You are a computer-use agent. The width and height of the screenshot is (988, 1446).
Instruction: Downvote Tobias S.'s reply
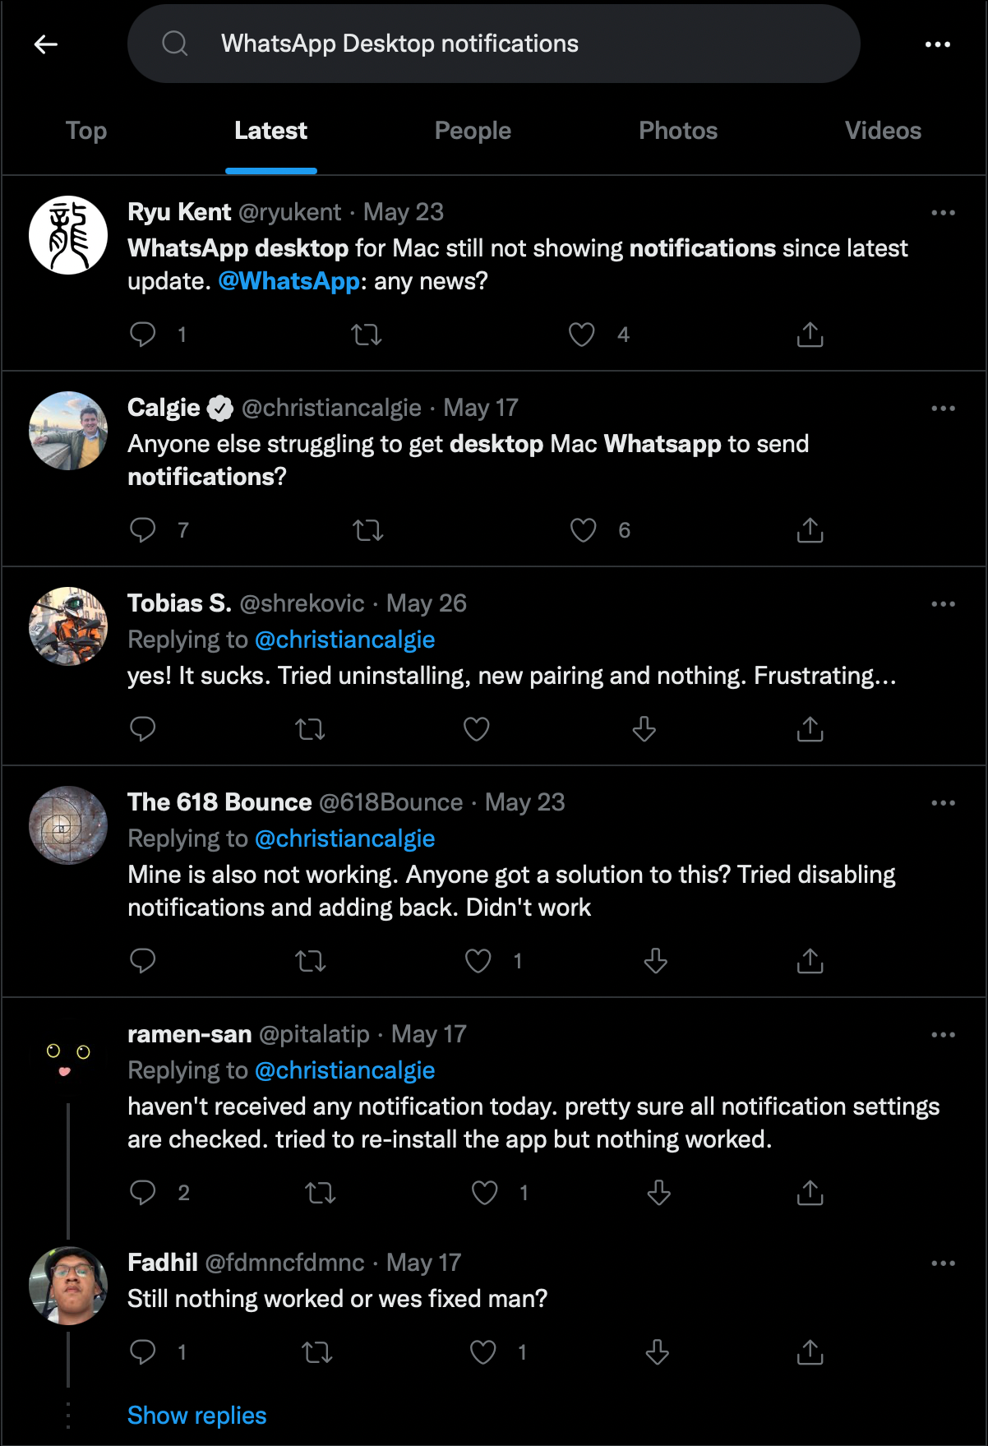click(x=644, y=729)
